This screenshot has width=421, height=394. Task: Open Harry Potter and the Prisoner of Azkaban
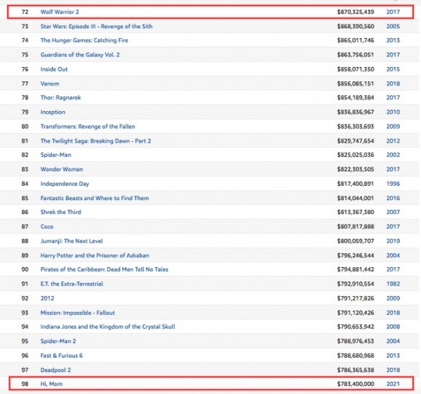click(x=94, y=256)
